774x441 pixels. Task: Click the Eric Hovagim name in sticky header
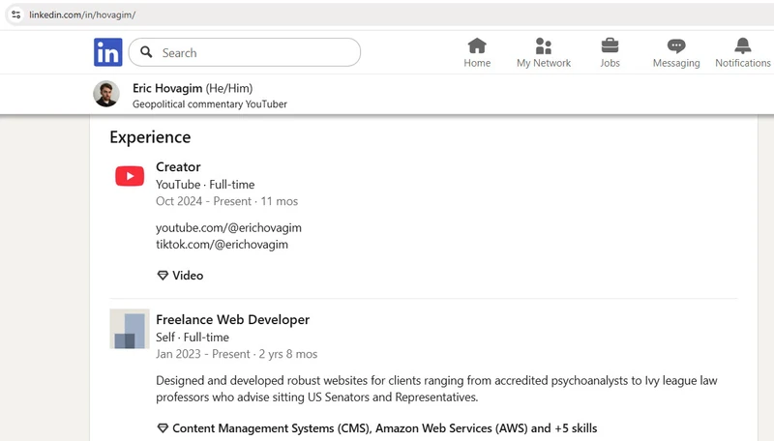tap(167, 88)
